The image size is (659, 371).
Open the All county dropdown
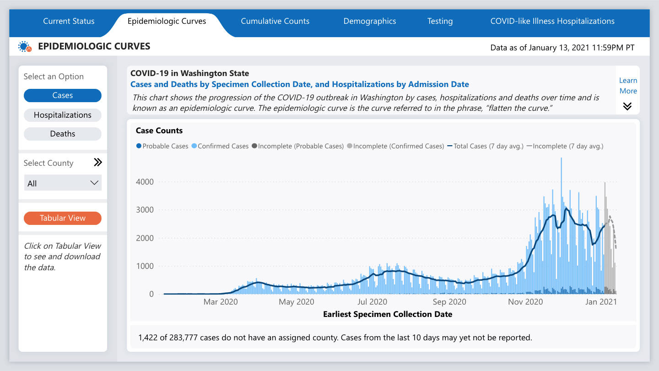tap(62, 182)
